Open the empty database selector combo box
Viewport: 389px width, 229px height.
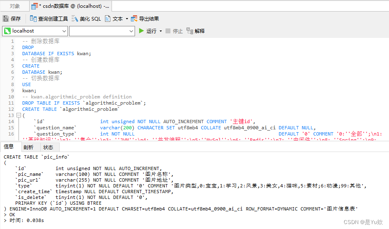pyautogui.click(x=102, y=31)
